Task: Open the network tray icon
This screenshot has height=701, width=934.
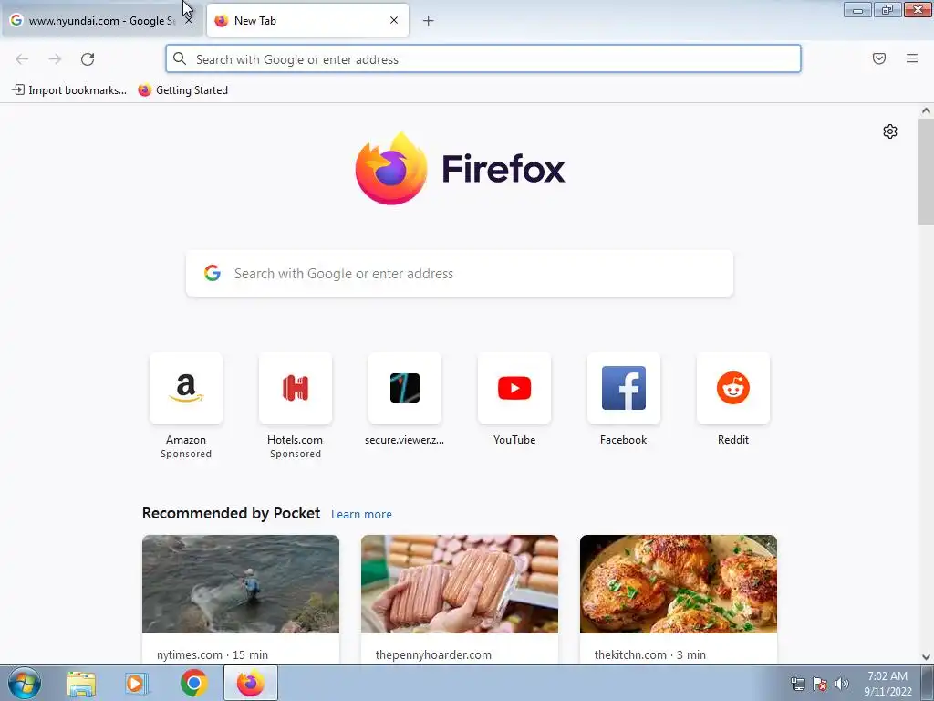Action: (x=797, y=684)
